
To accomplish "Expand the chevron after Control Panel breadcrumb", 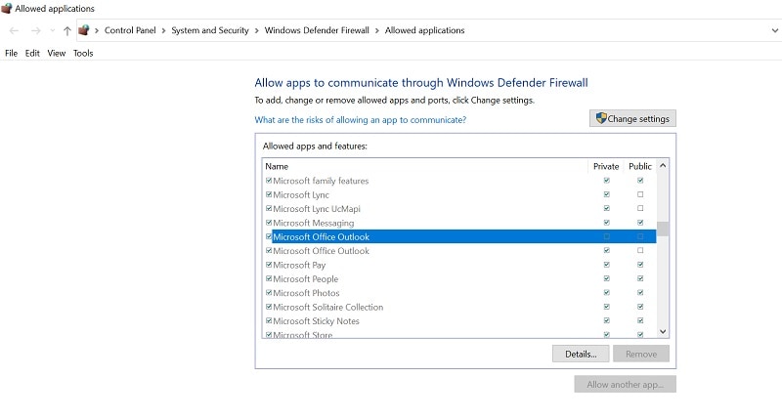I will pos(163,30).
